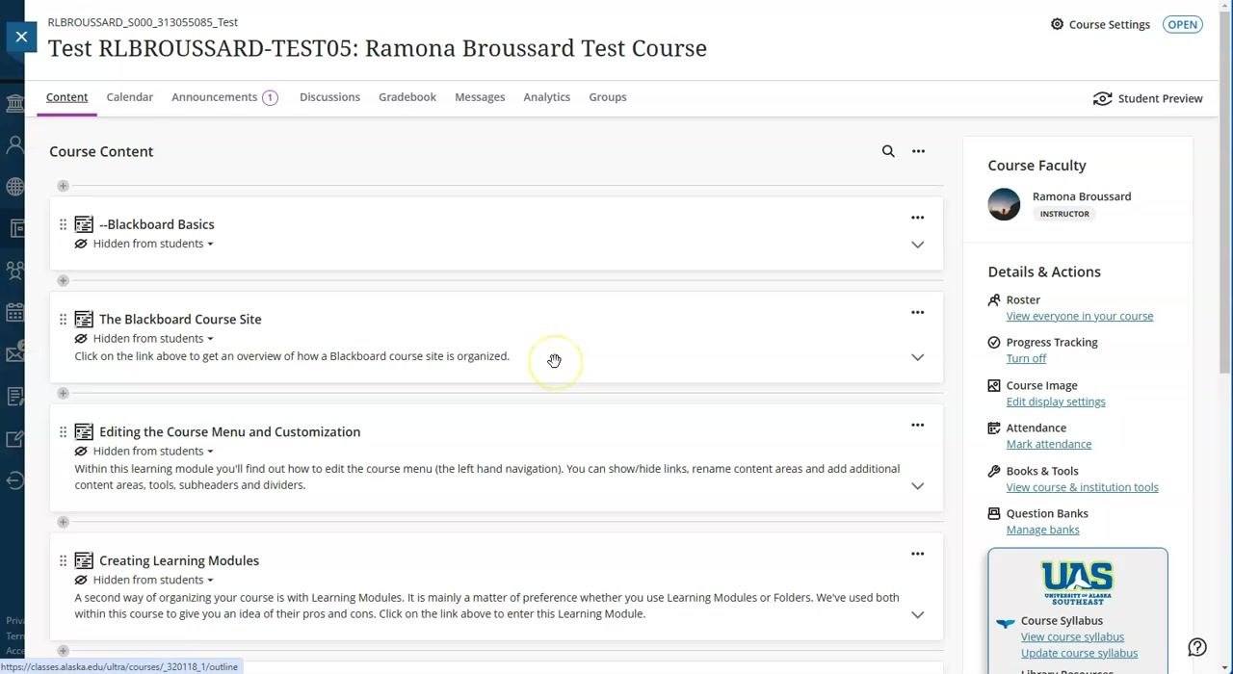Grab drag handle of --Blackboard Basics
This screenshot has width=1233, height=674.
click(x=63, y=224)
